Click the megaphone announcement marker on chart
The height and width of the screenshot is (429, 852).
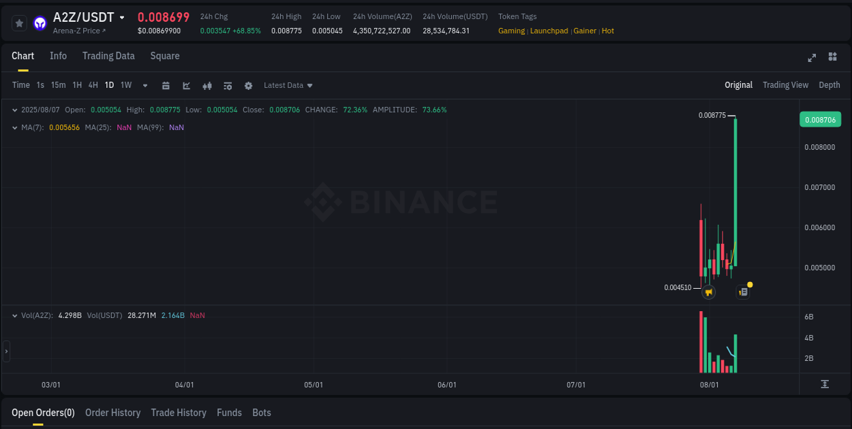(709, 291)
